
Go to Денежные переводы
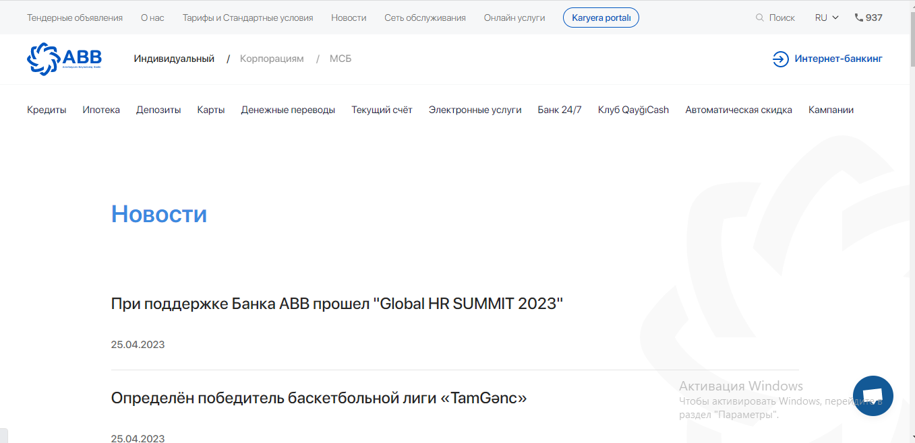[288, 110]
